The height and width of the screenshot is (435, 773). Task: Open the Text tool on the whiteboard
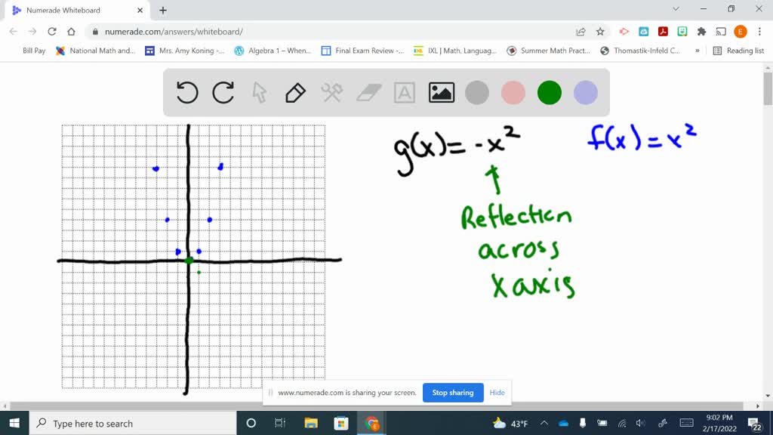tap(404, 92)
